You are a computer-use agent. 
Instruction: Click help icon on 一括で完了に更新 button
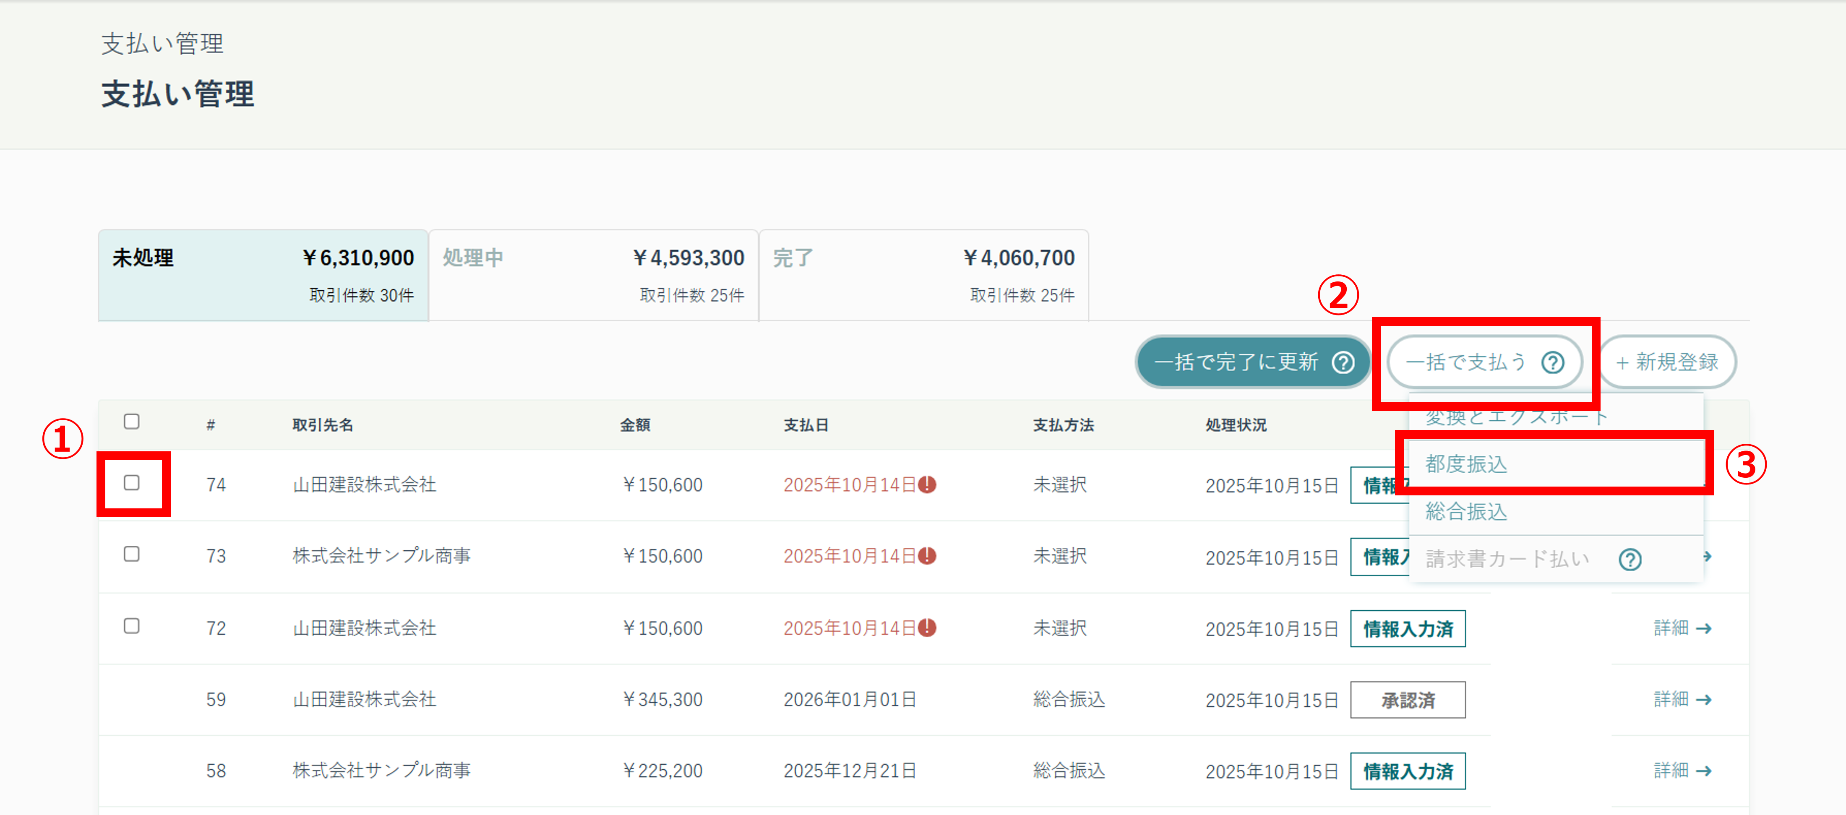(x=1343, y=362)
